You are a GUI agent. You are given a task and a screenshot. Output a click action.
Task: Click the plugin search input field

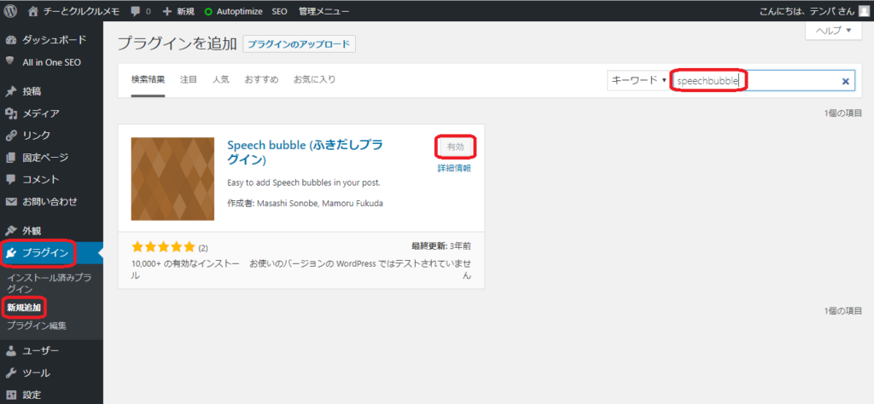(x=762, y=81)
